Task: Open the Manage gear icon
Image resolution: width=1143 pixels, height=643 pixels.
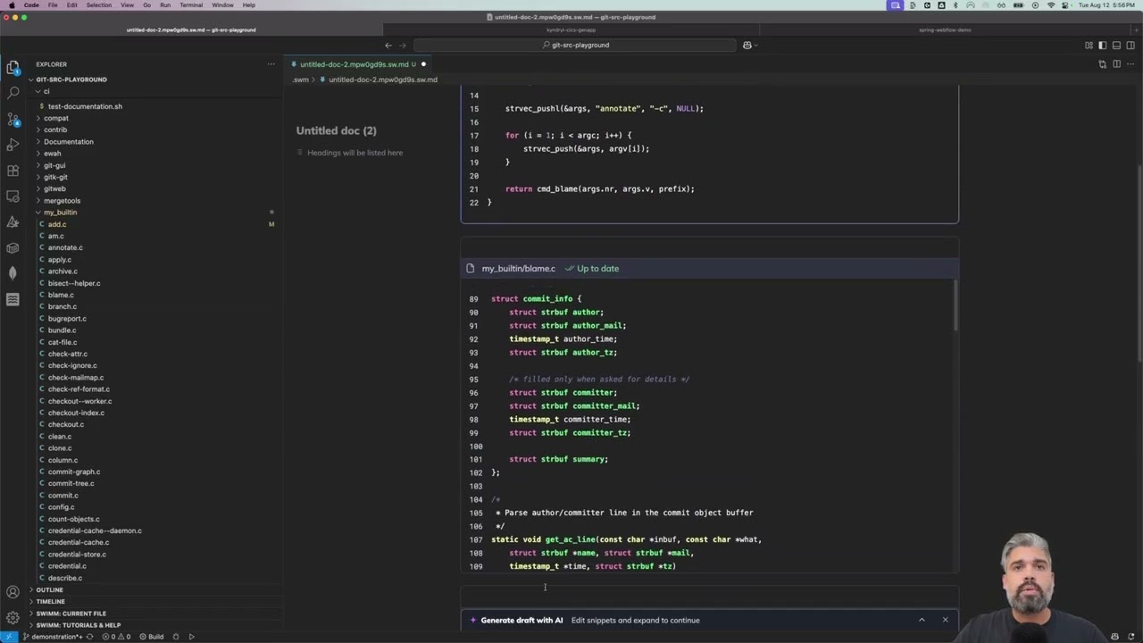Action: point(13,618)
